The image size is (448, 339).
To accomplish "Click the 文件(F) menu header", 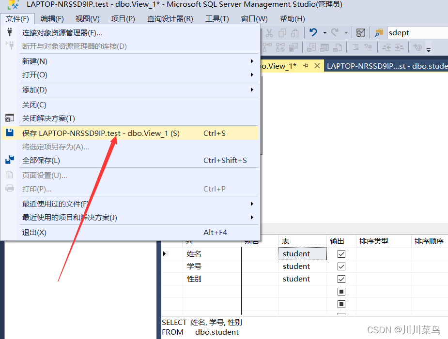I will pyautogui.click(x=17, y=19).
